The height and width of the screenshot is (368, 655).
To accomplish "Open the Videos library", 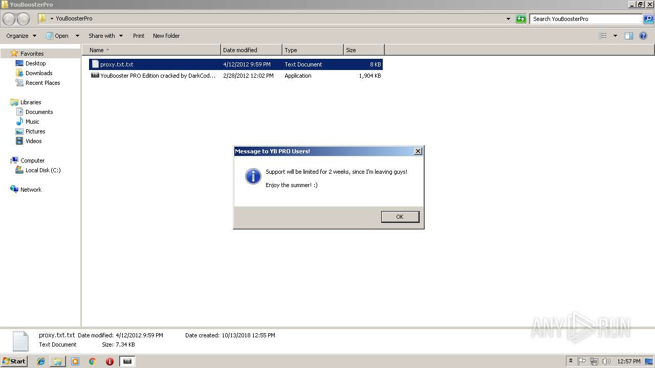I will [34, 141].
